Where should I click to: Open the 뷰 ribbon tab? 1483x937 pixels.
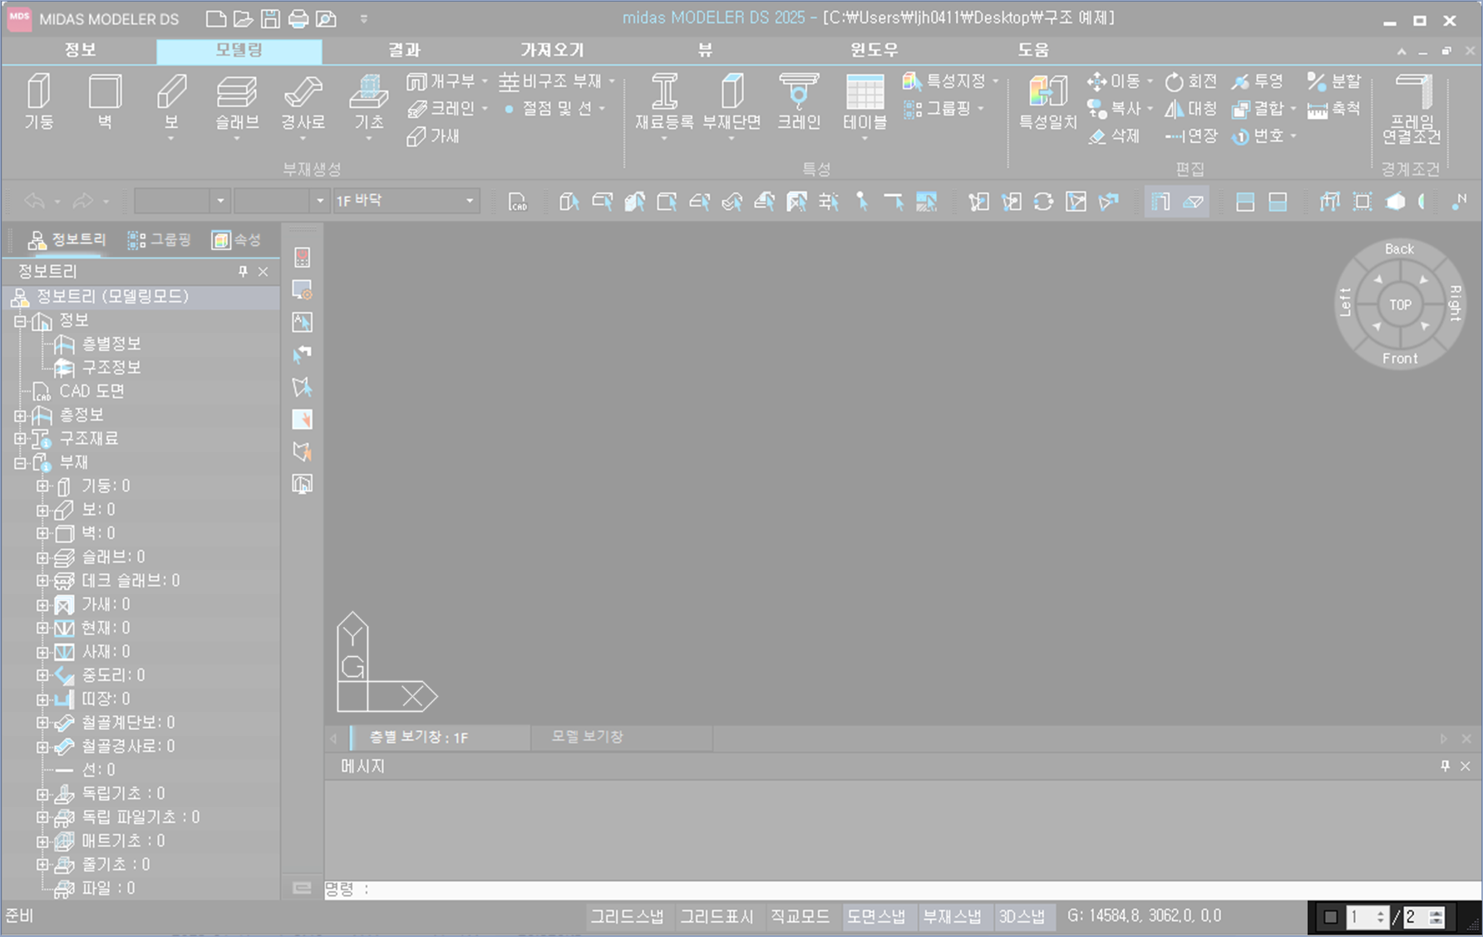(x=705, y=50)
